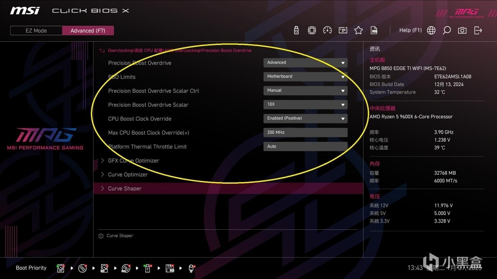Switch to EZ Mode tab
This screenshot has width=497, height=279.
point(36,31)
